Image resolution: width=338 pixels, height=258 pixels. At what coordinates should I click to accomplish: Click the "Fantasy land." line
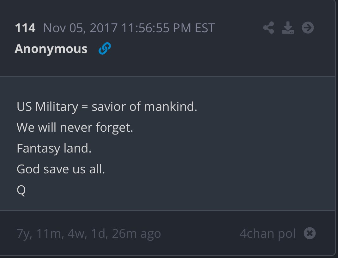tap(54, 148)
